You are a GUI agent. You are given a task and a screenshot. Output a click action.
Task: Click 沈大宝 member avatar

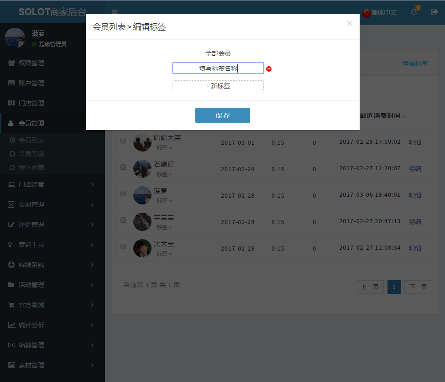click(x=142, y=248)
